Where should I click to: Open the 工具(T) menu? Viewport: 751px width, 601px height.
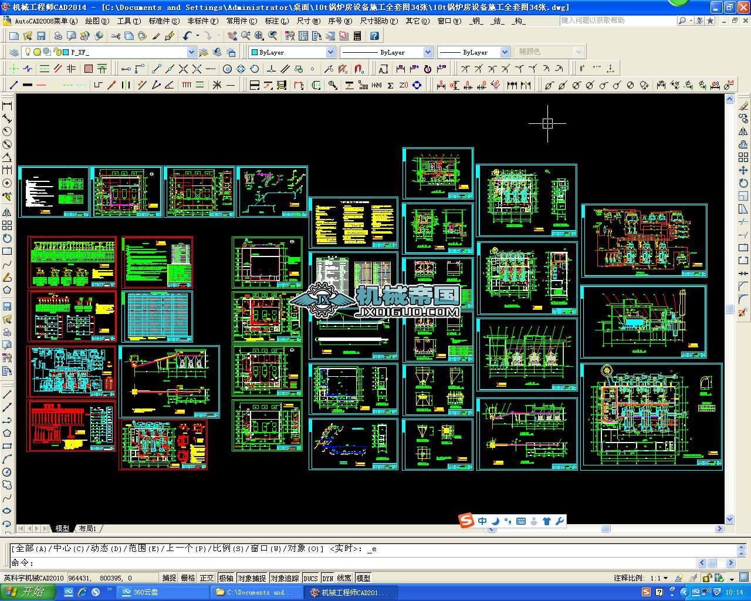click(x=128, y=21)
